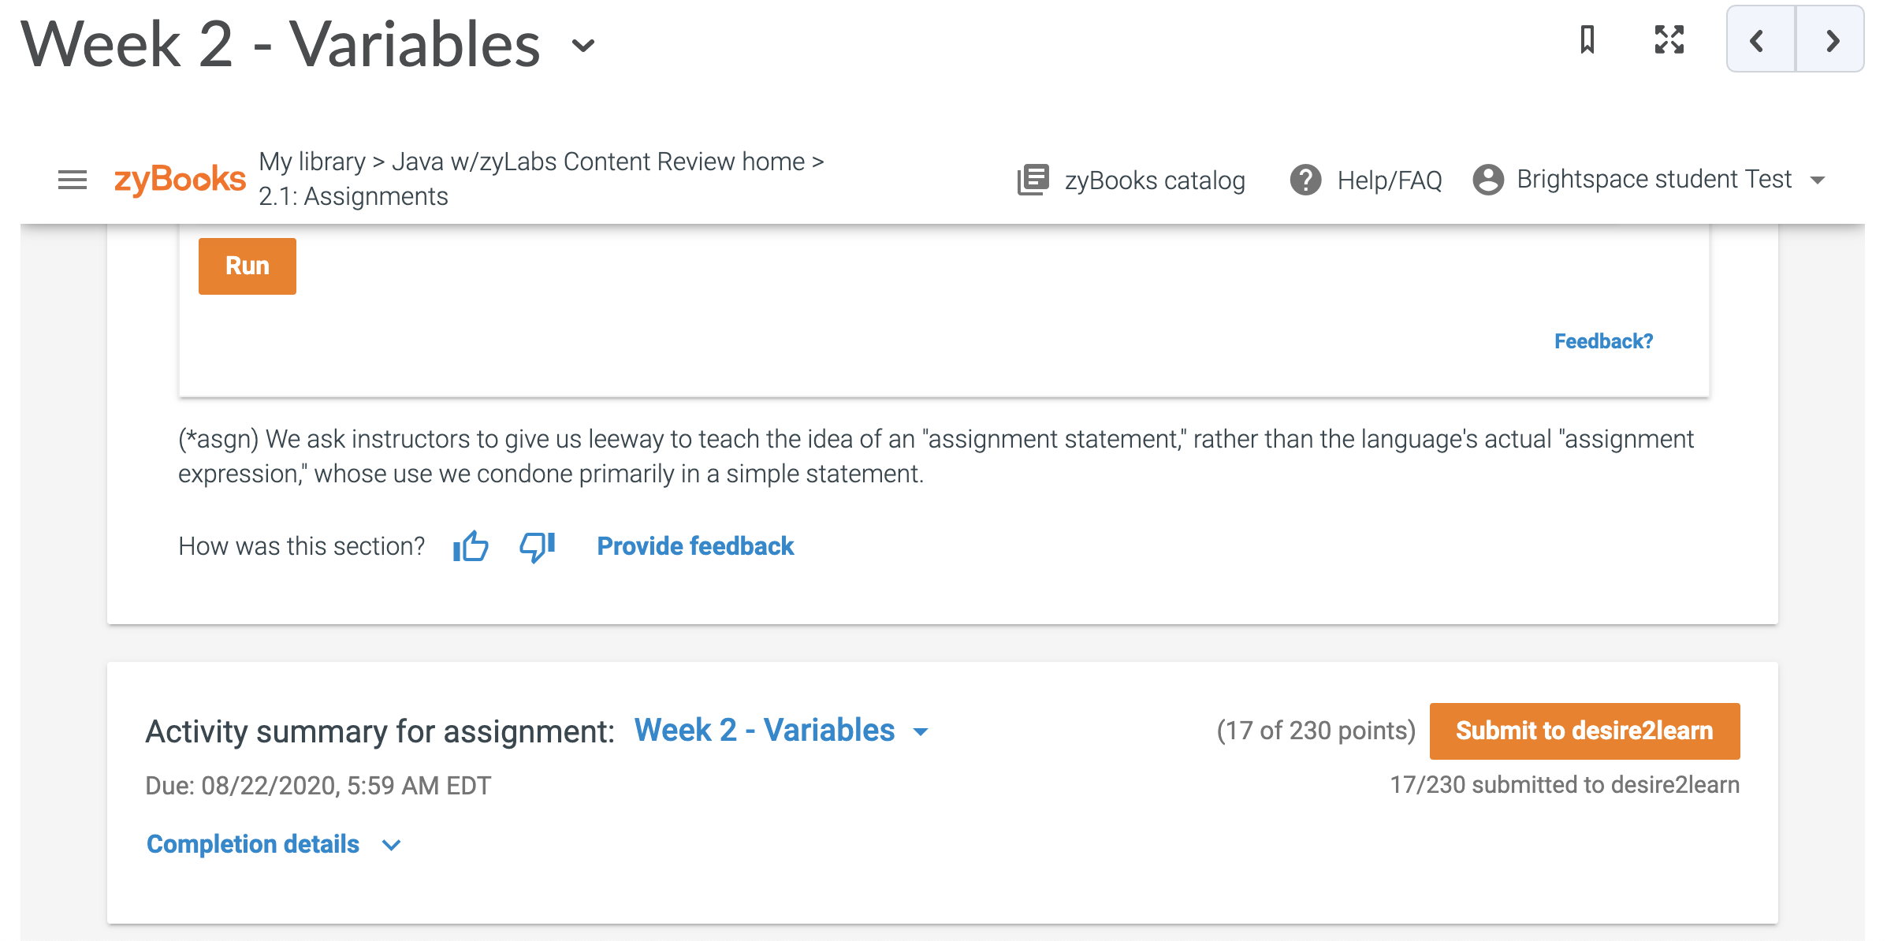This screenshot has height=941, width=1887.
Task: Open the hamburger navigation menu
Action: (x=73, y=180)
